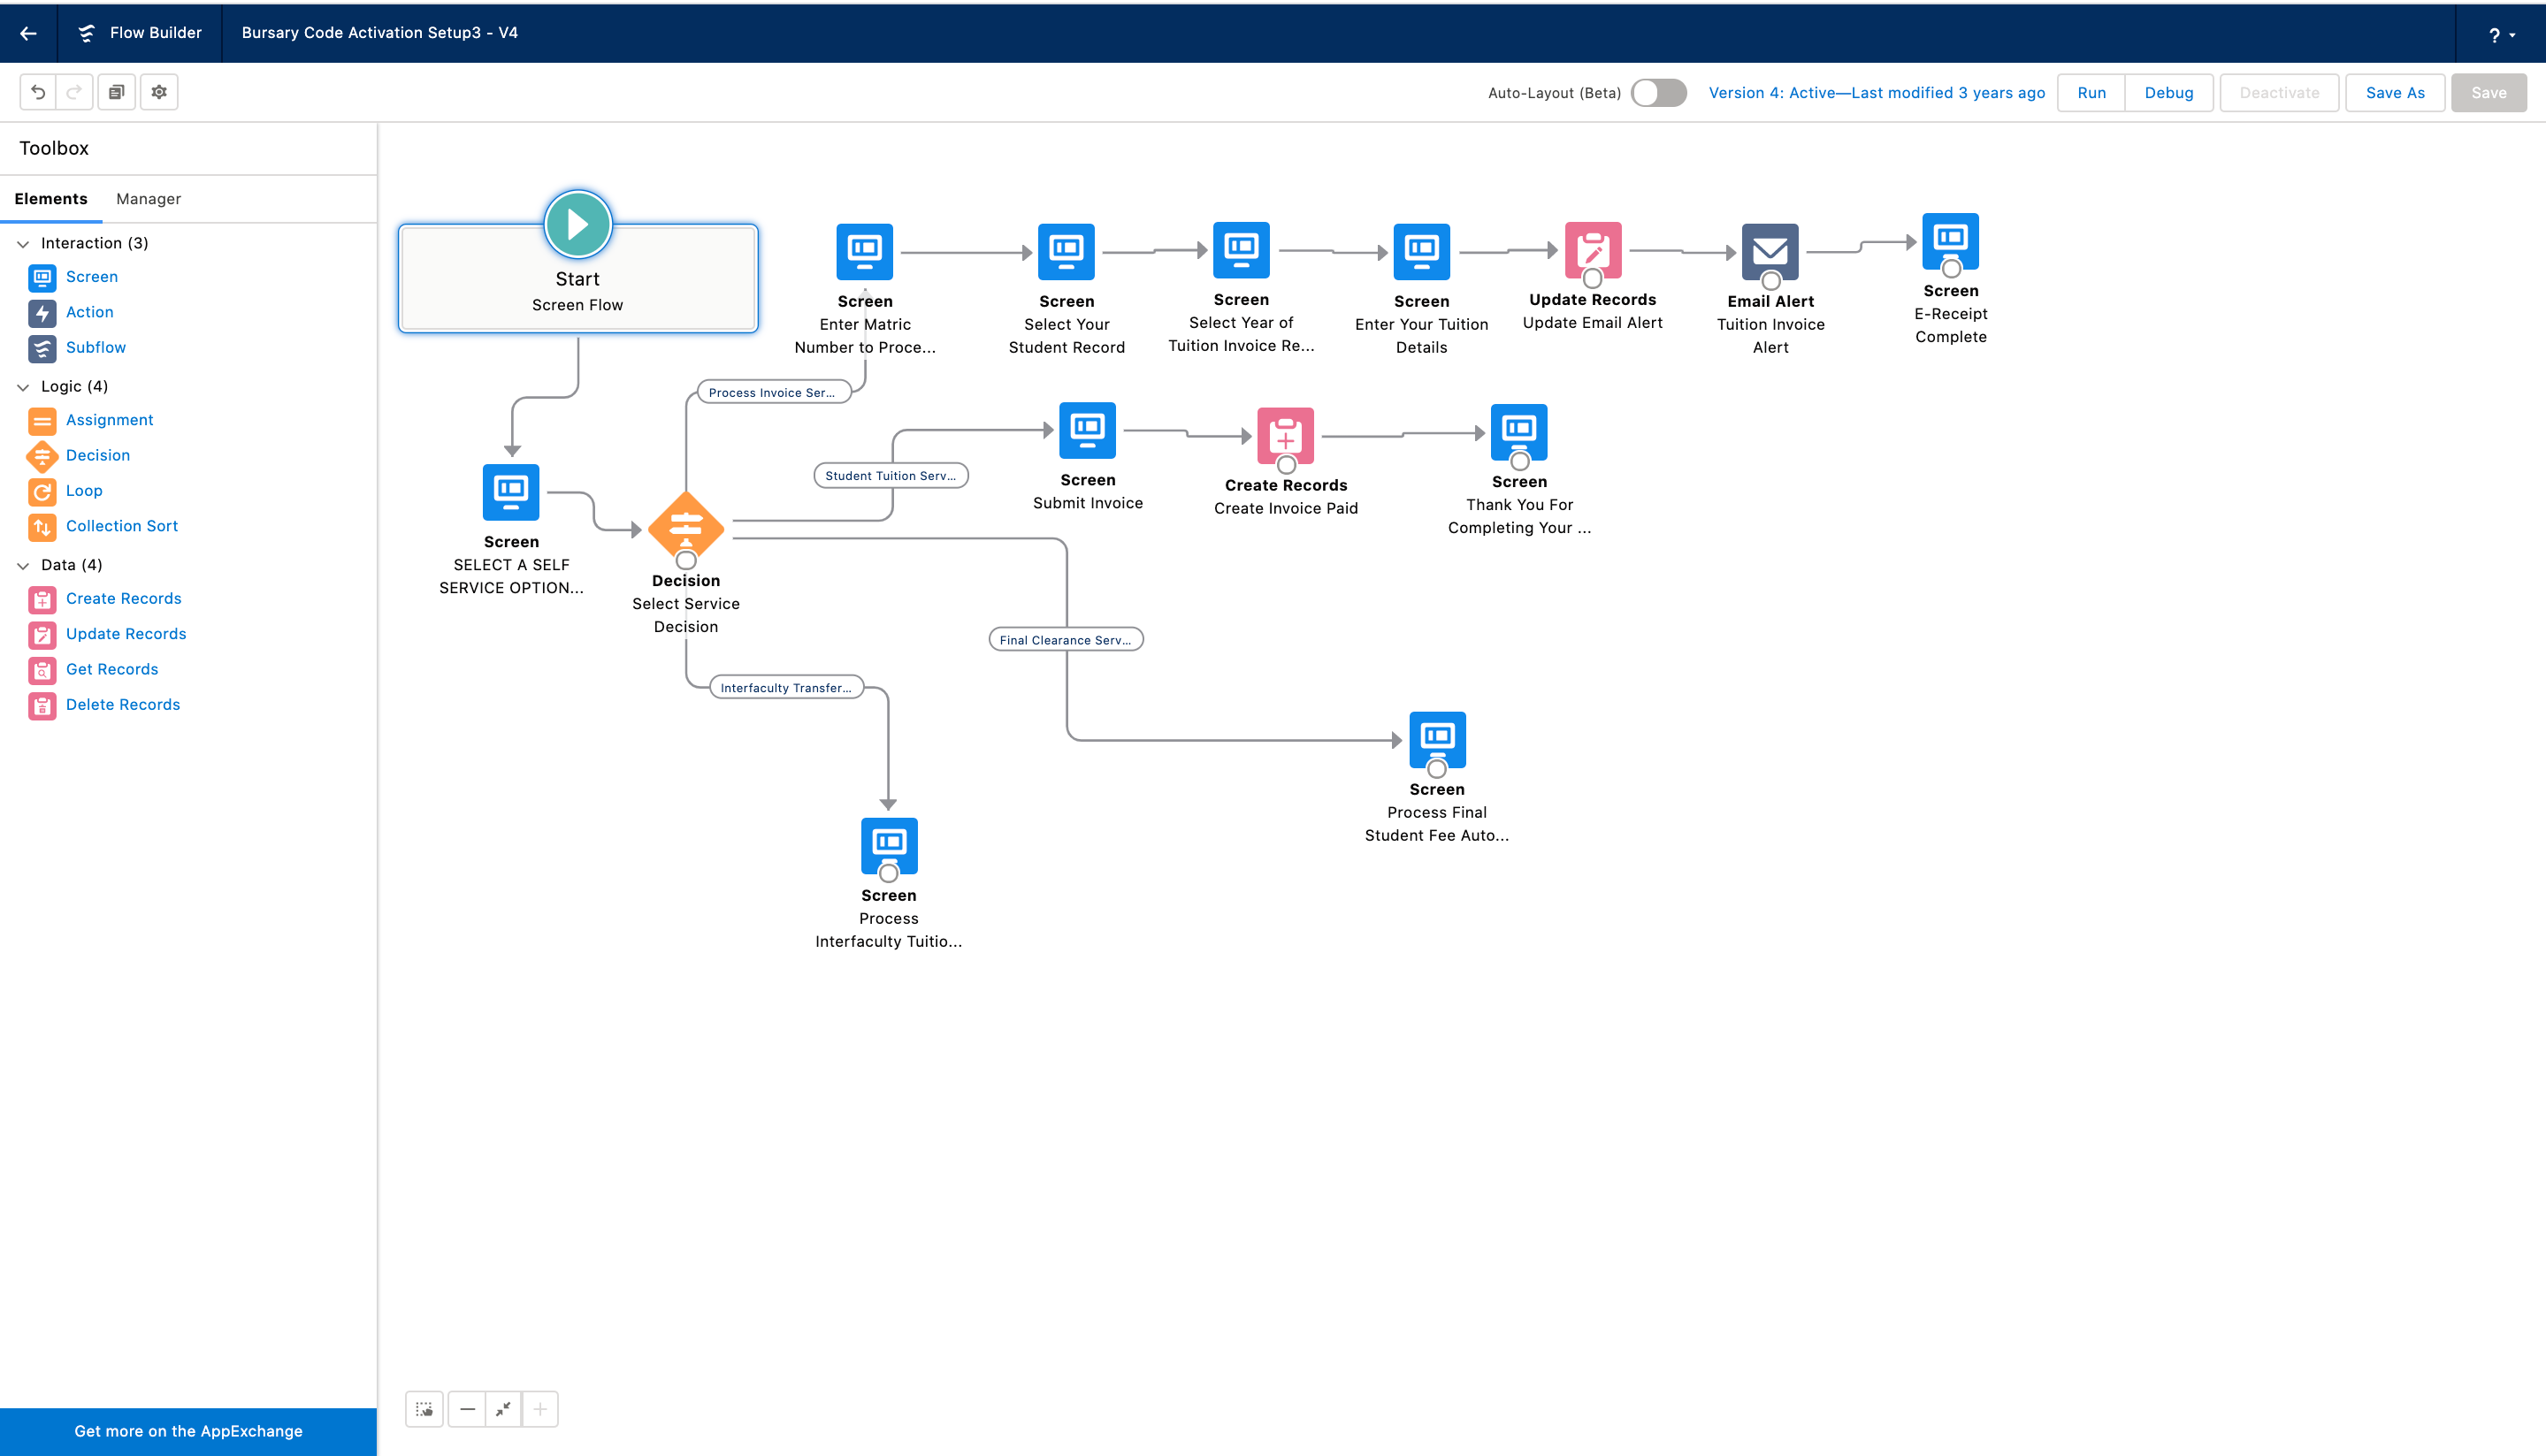Screen dimensions: 2546x1456
Task: Select the Screen element in toolbox
Action: [x=73, y=277]
